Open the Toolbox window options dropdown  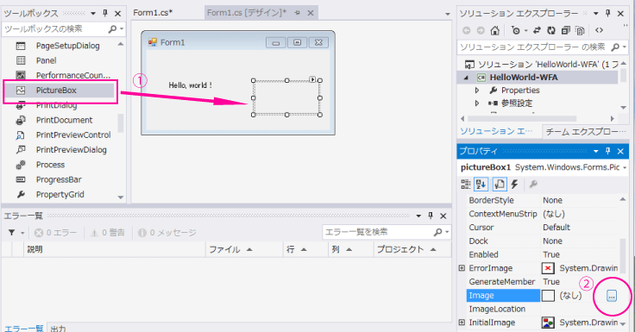tap(93, 13)
